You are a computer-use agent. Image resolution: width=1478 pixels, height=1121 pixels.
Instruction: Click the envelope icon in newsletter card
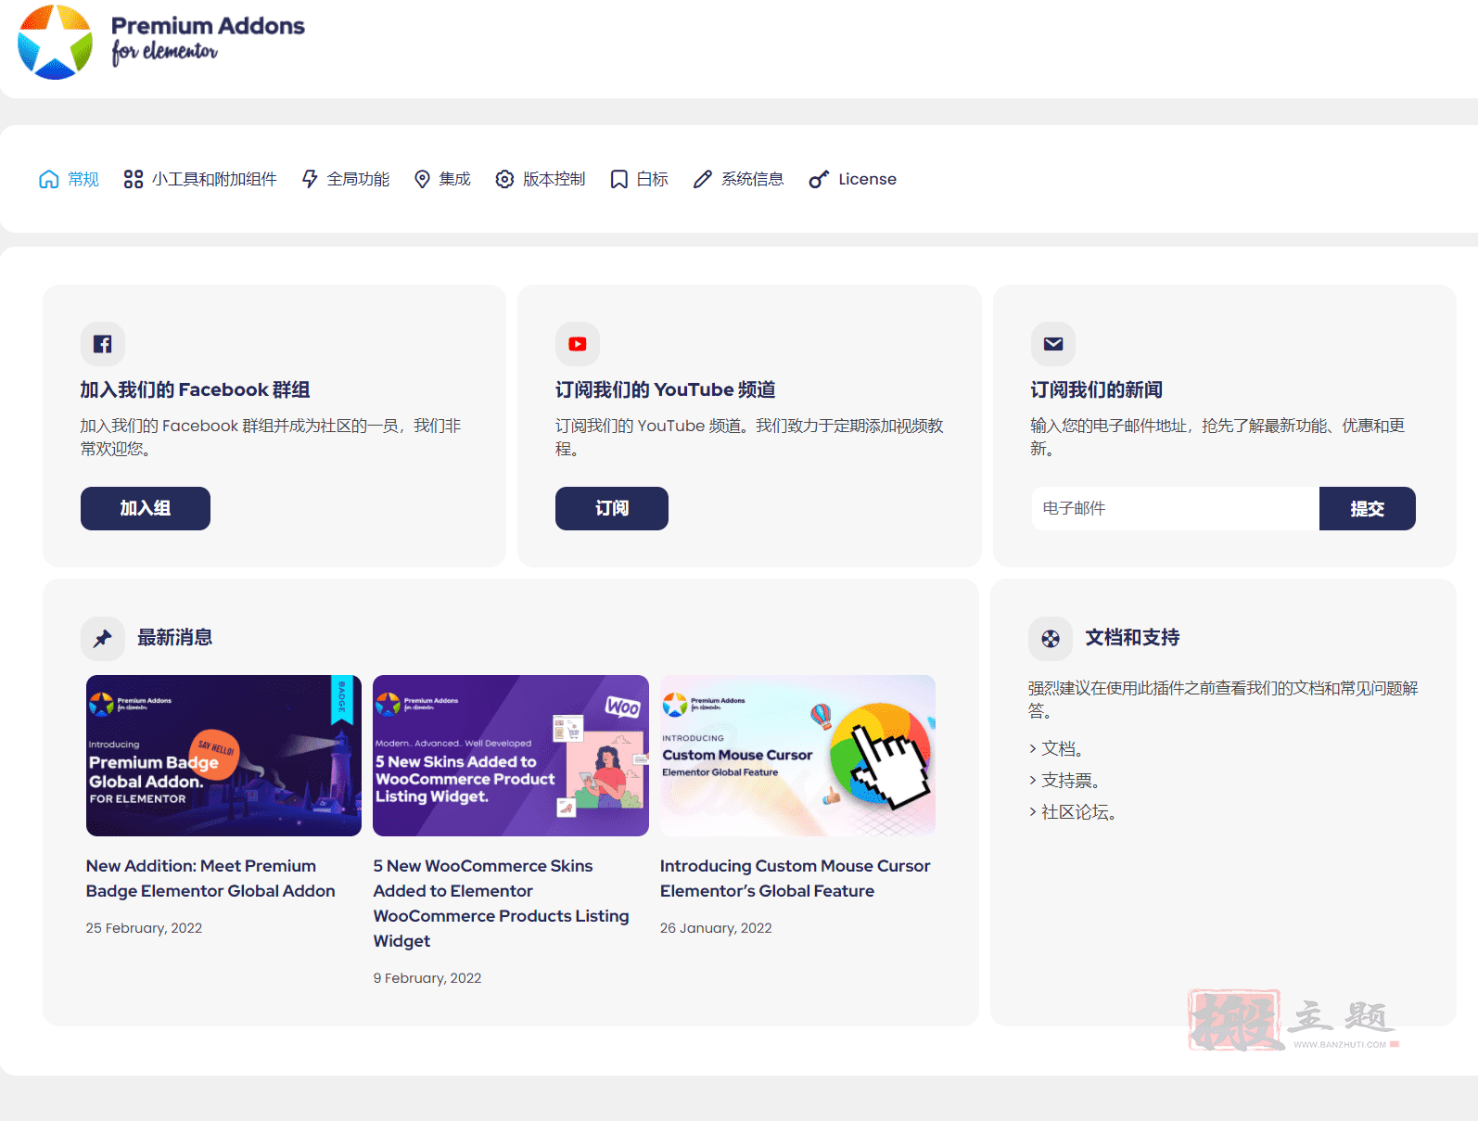(x=1053, y=344)
